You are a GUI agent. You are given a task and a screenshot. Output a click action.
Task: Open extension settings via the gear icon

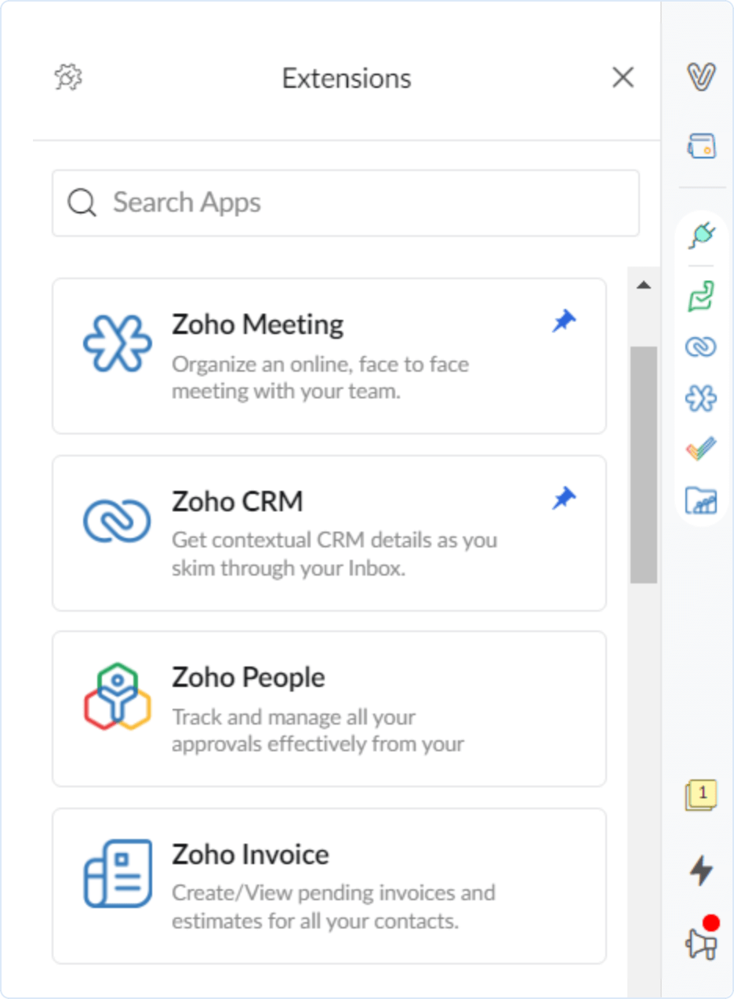[x=69, y=78]
